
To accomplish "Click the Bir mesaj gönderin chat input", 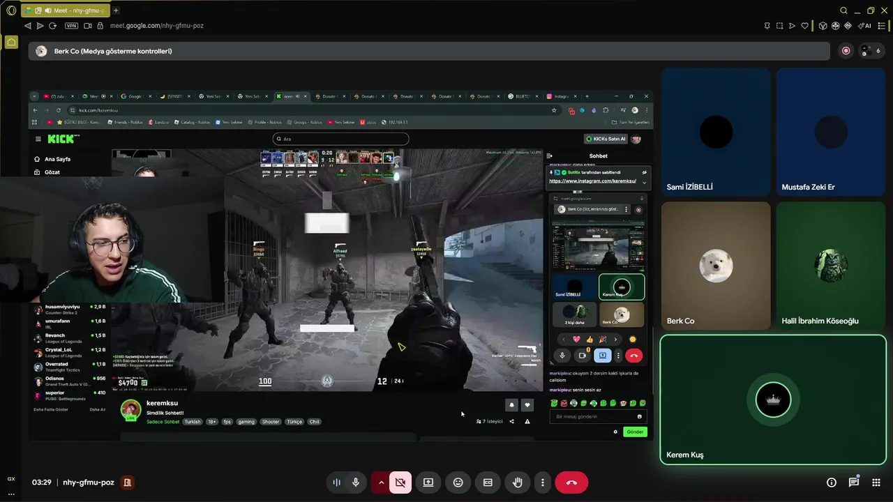I will [x=597, y=416].
